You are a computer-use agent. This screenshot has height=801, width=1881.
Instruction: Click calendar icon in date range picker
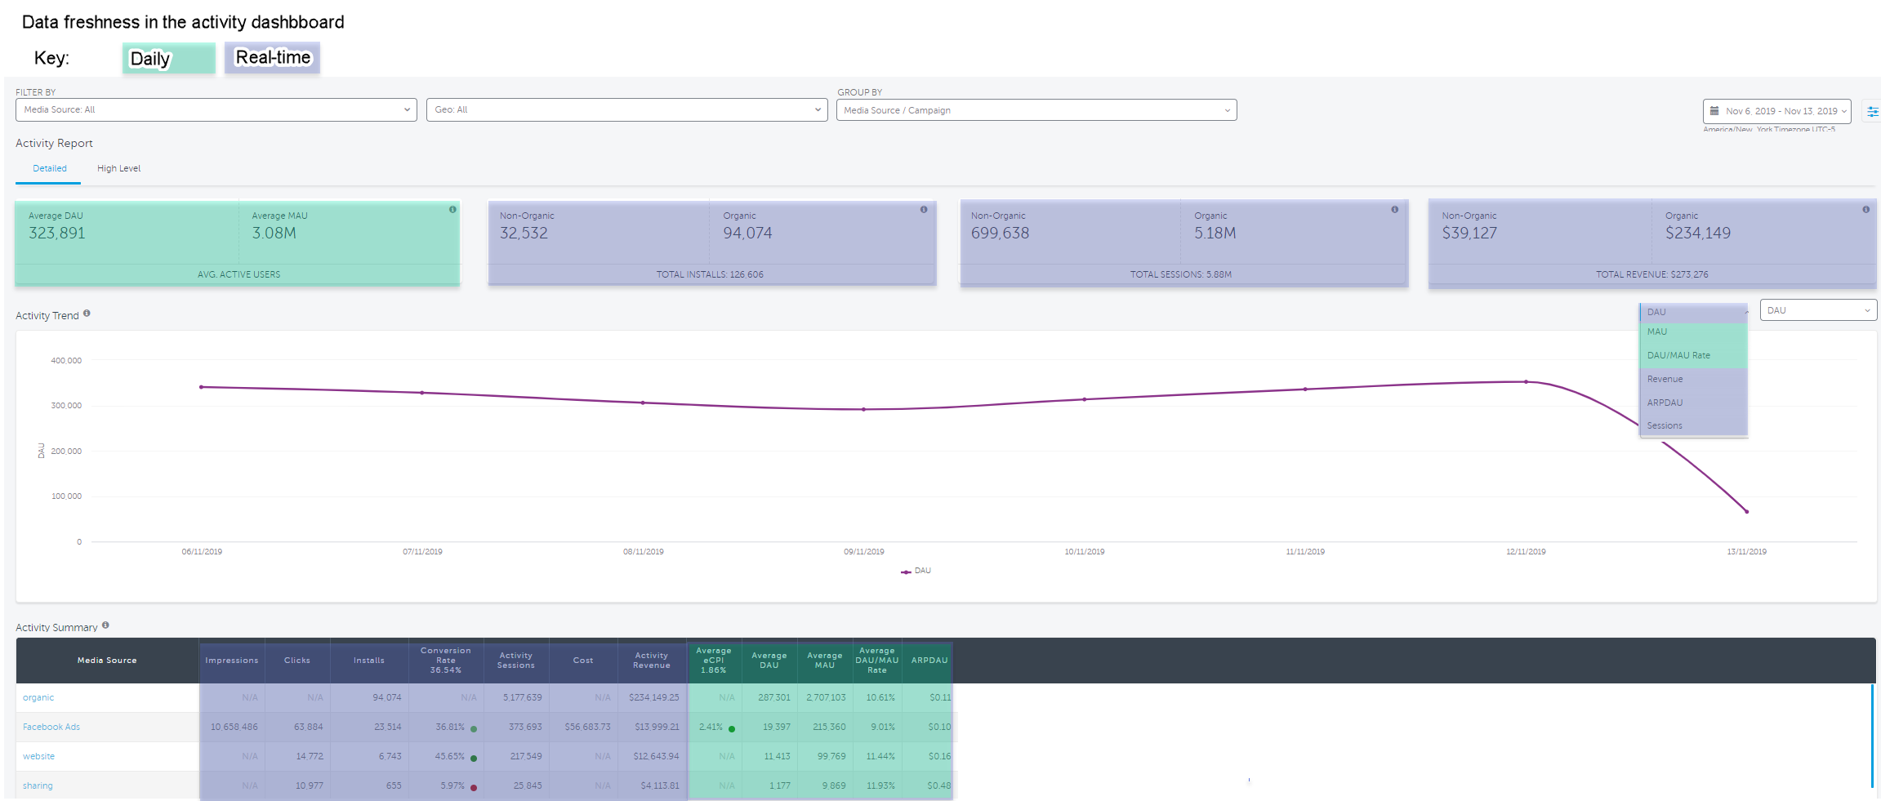pos(1714,111)
